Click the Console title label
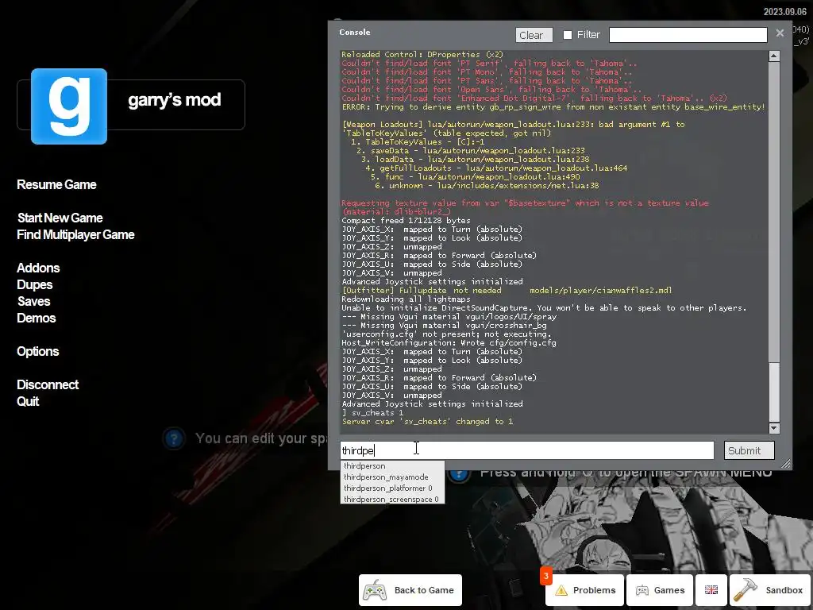This screenshot has width=813, height=610. [x=355, y=32]
